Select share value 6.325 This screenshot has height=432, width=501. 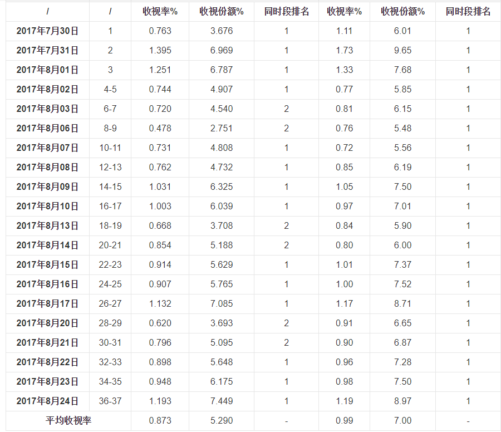(x=222, y=187)
